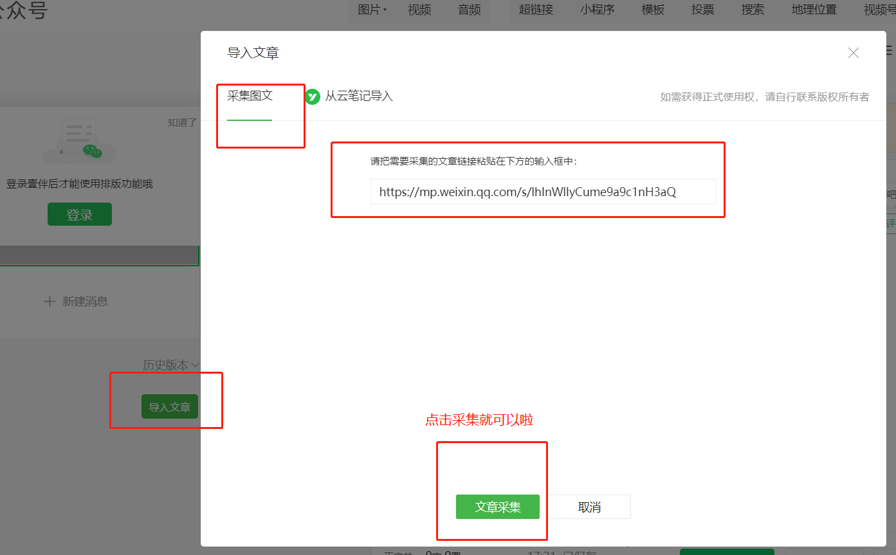Screen dimensions: 896x555
Task: Click the green 登录 button
Action: tap(80, 215)
